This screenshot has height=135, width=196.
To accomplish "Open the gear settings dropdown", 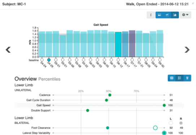I will click(185, 15).
